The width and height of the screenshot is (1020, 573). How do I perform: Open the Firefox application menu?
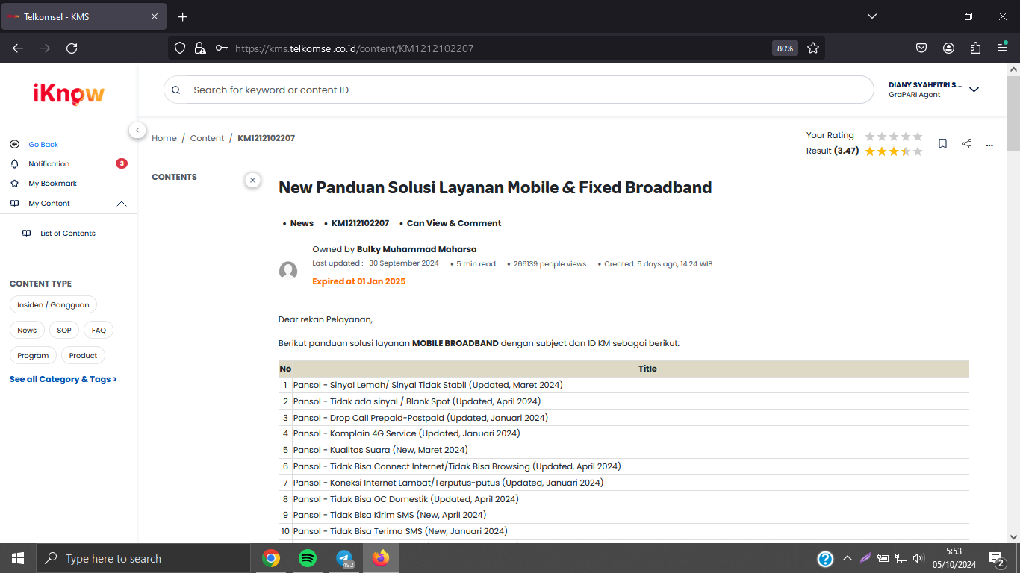coord(1002,48)
